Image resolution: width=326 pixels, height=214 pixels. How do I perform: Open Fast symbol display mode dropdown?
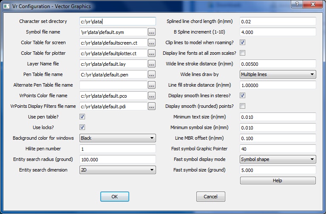(x=278, y=159)
